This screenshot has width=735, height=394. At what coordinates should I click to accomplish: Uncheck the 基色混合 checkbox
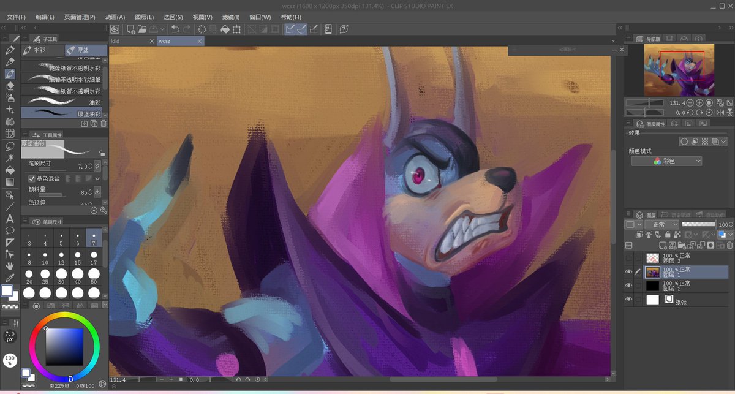(x=32, y=178)
